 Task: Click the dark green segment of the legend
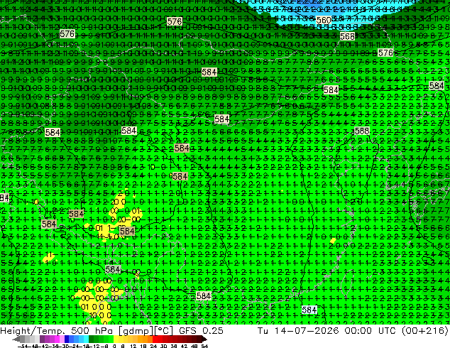(x=91, y=339)
